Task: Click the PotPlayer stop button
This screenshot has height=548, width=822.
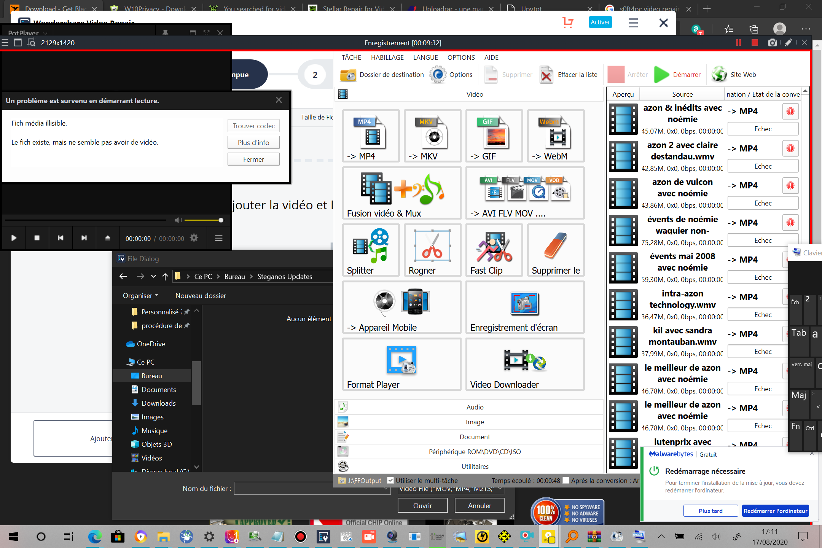Action: [x=37, y=238]
